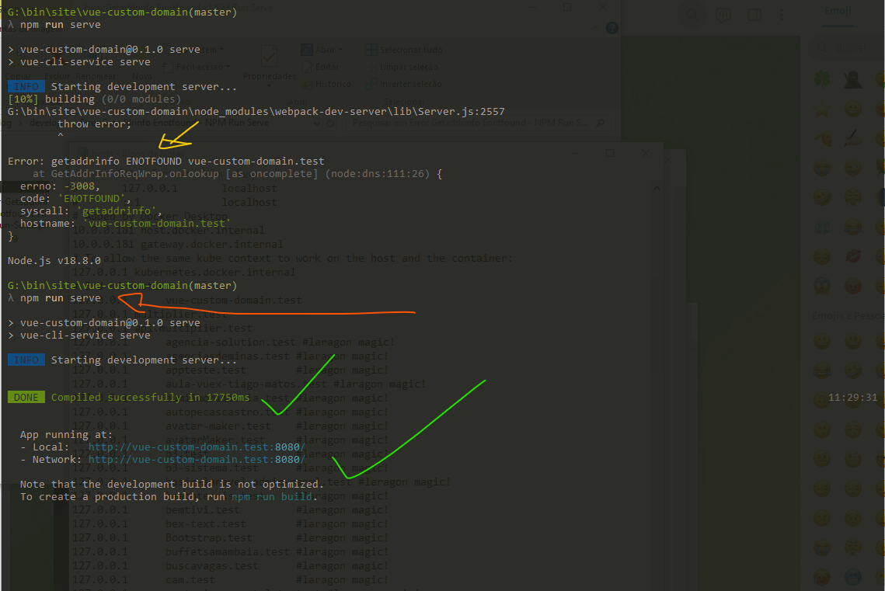885x591 pixels.
Task: Pick the ninja emoji
Action: [852, 78]
